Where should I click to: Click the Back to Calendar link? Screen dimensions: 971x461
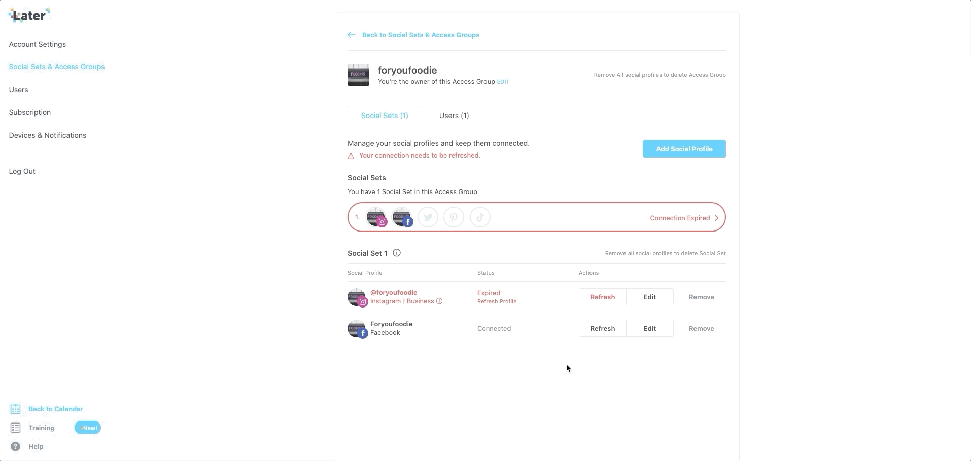coord(56,409)
